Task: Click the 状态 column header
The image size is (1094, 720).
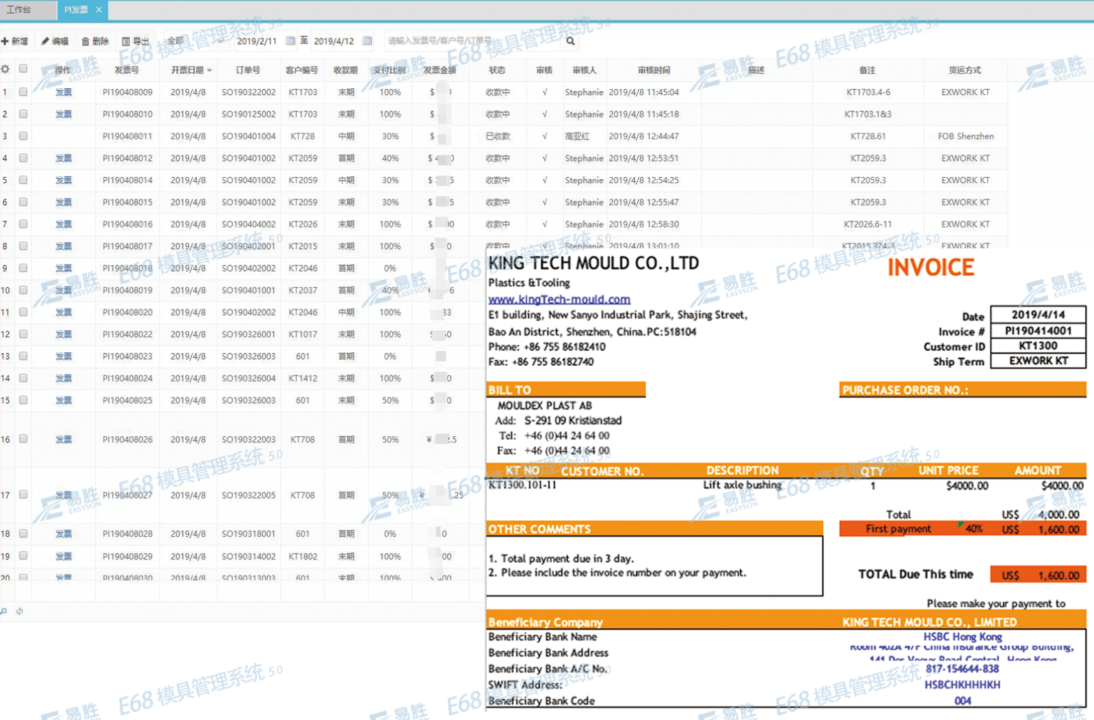Action: 497,70
